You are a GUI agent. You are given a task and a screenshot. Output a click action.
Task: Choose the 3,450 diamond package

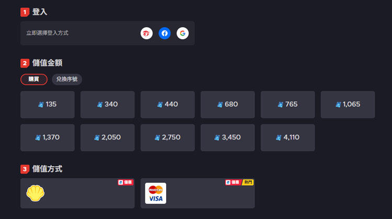click(x=227, y=137)
